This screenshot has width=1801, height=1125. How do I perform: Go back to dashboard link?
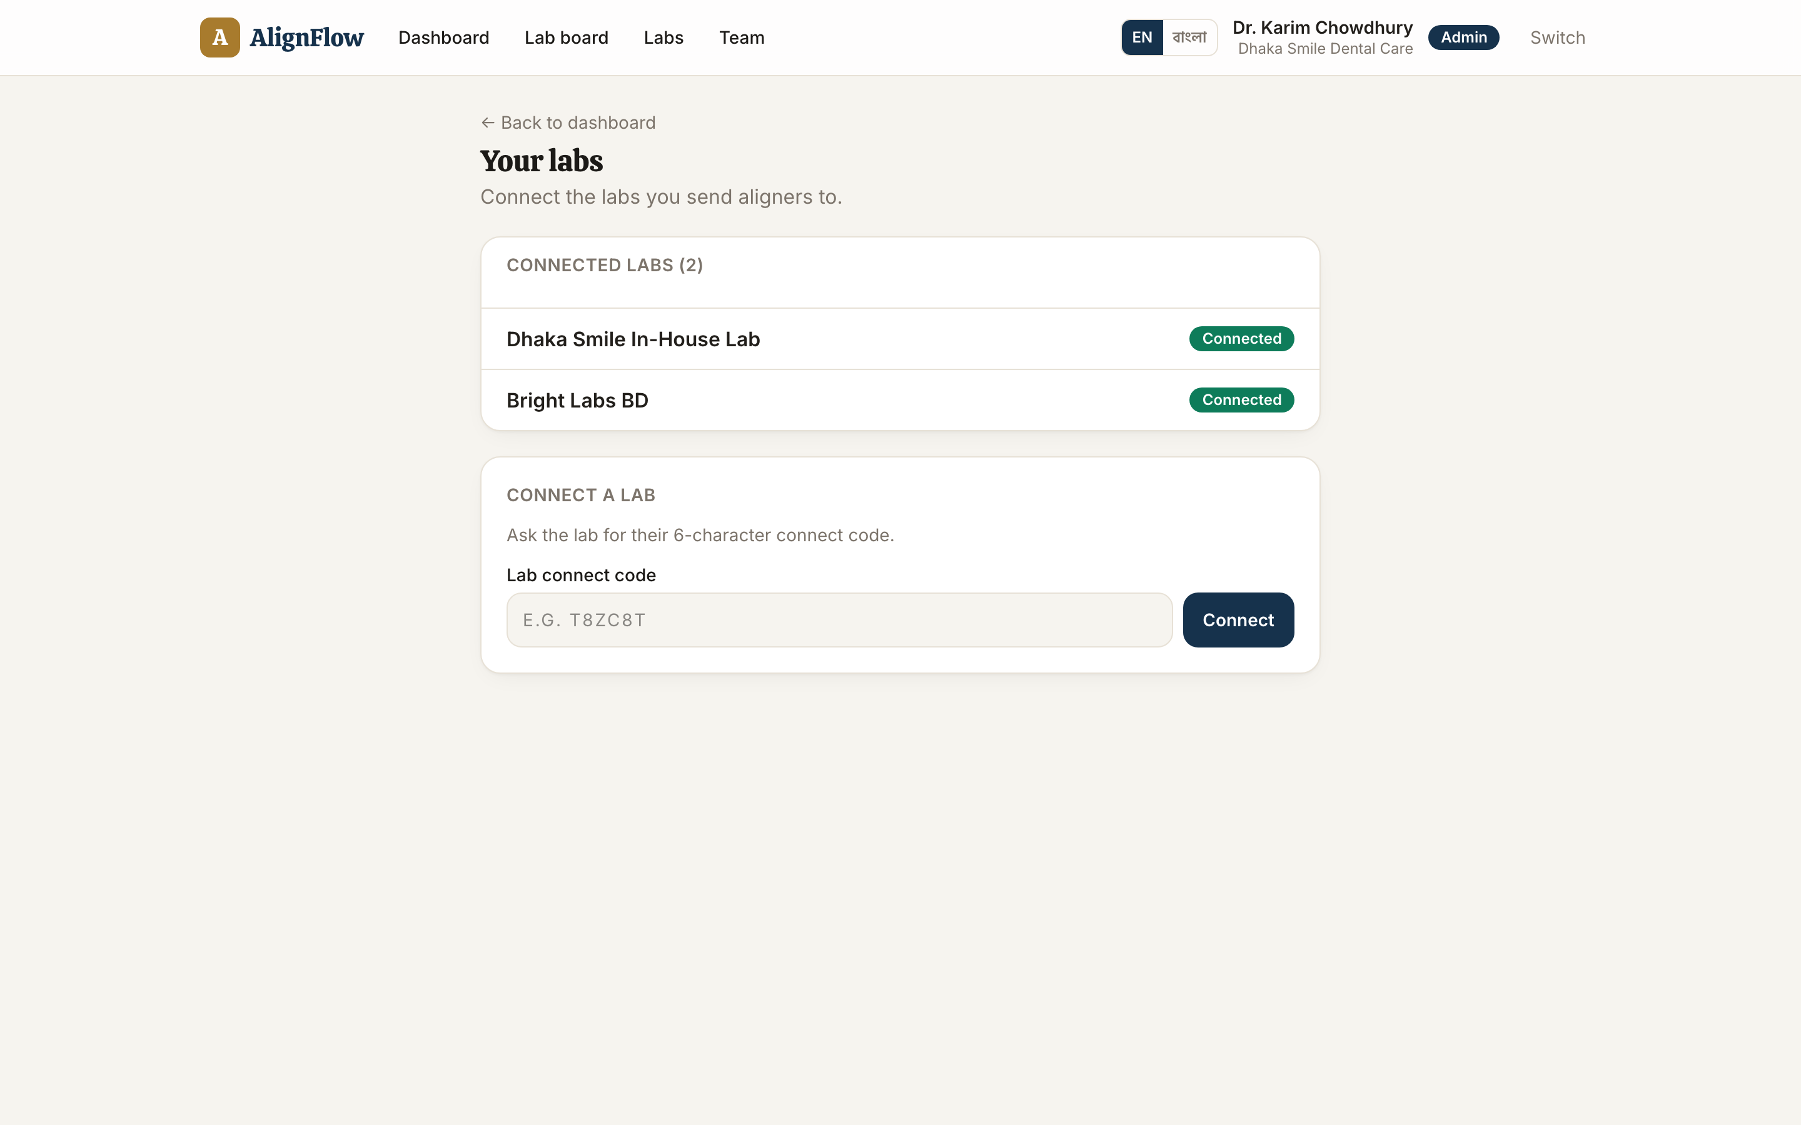coord(568,122)
